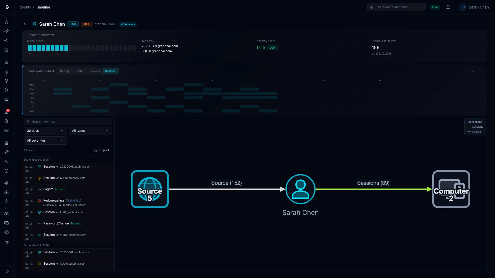This screenshot has height=278, width=495.
Task: Click the sparkle icon left of identity search
Action: click(x=372, y=7)
